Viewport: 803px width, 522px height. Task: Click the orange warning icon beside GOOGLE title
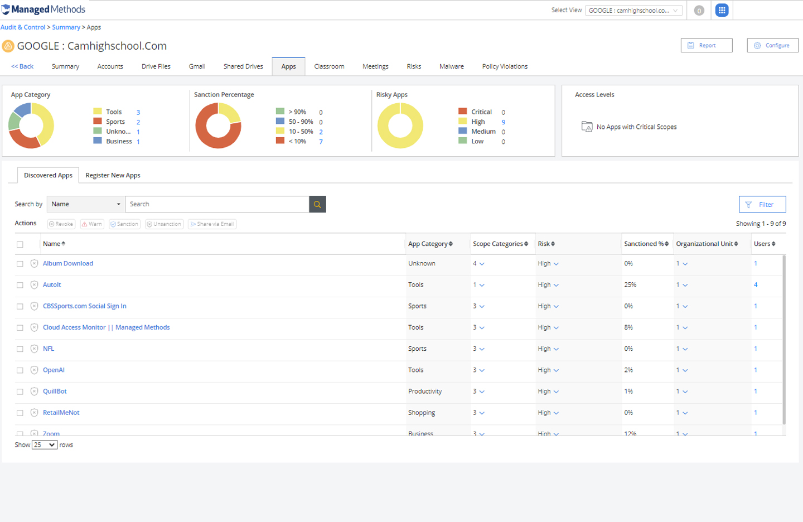8,46
